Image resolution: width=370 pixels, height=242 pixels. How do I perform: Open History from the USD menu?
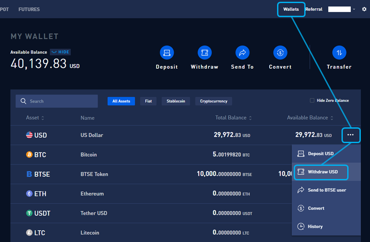tap(326, 226)
